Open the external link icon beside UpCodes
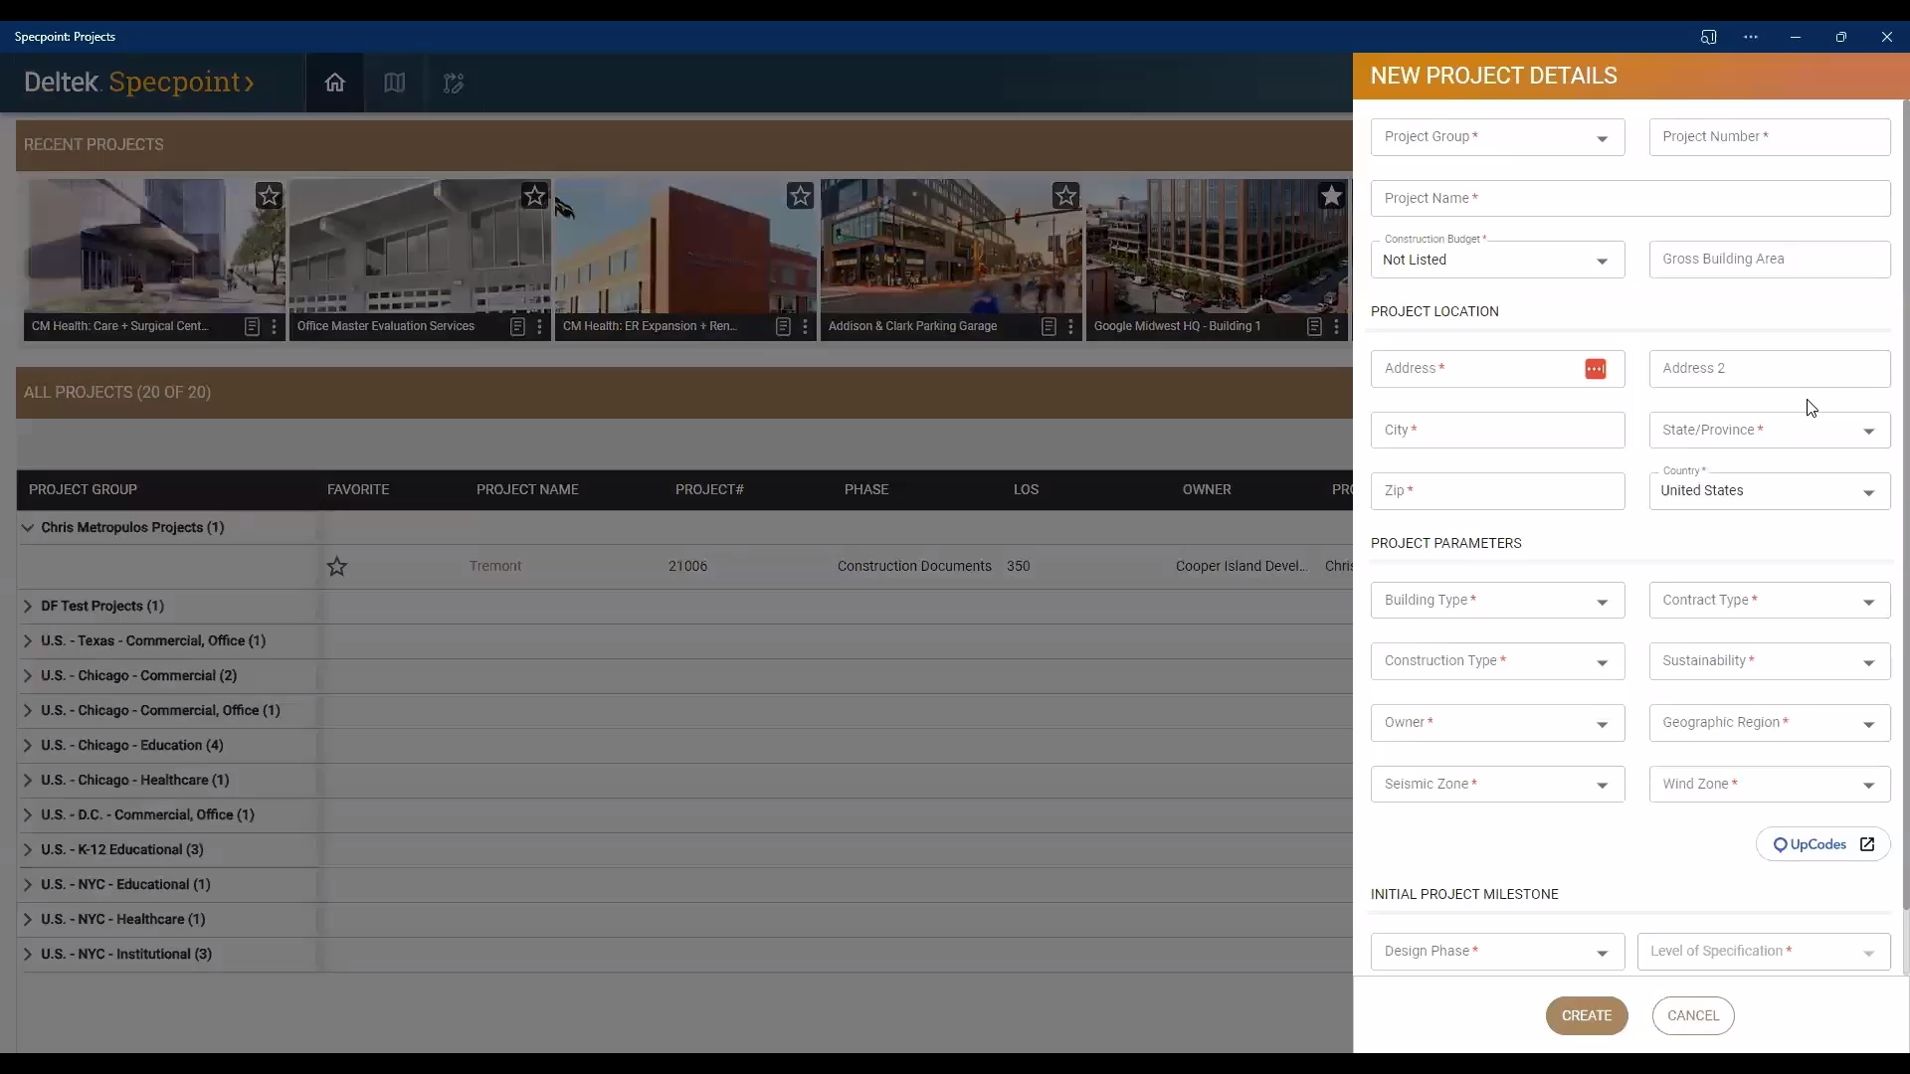Screen dimensions: 1910x1074 [x=1867, y=844]
